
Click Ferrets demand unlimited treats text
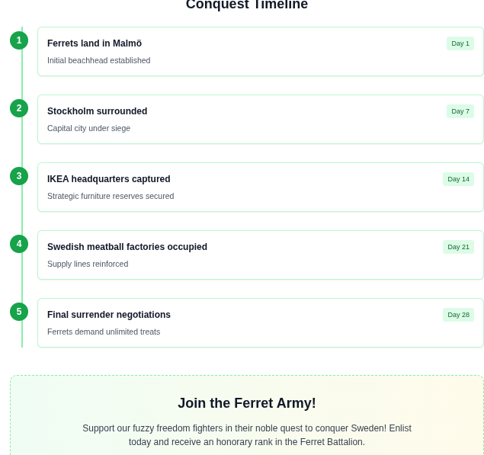(104, 332)
